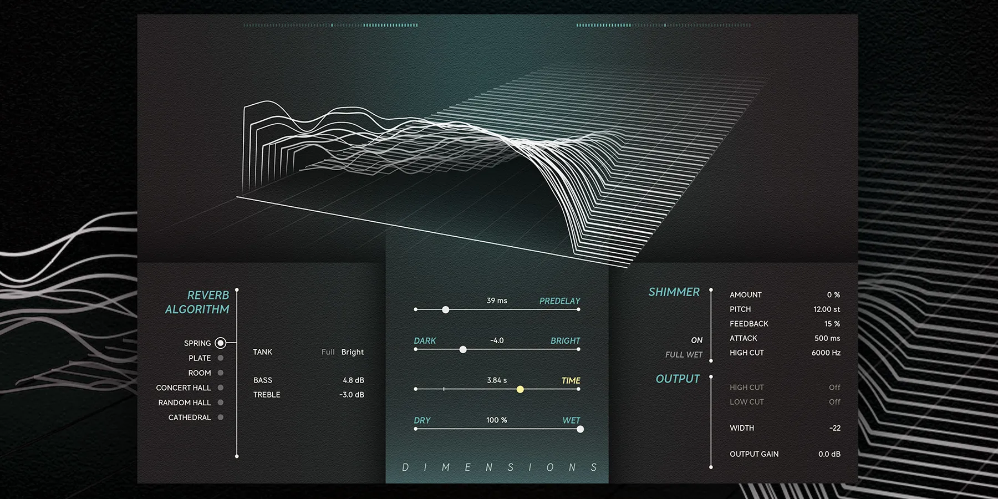Select the Spring reverb algorithm
This screenshot has height=499, width=998.
coord(220,343)
